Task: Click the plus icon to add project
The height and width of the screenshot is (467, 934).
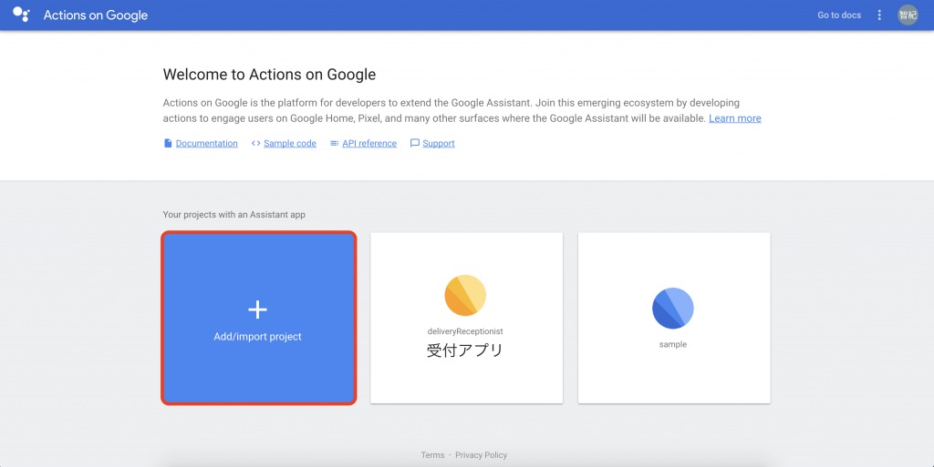Action: (257, 310)
